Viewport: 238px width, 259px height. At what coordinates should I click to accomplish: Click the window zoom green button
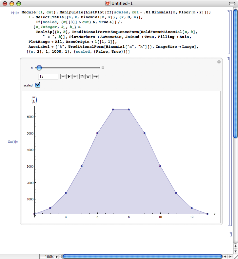[x=18, y=4]
